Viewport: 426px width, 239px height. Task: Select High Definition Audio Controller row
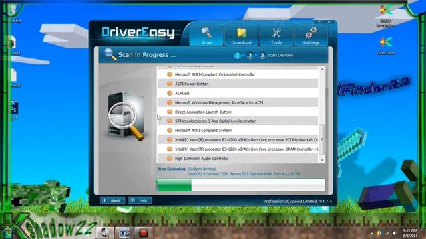(x=238, y=159)
